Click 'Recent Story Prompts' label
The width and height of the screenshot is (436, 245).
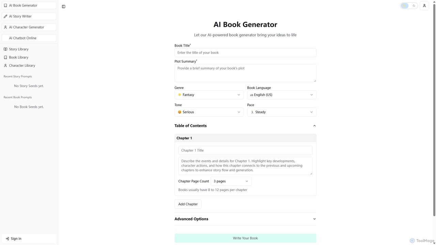click(18, 77)
